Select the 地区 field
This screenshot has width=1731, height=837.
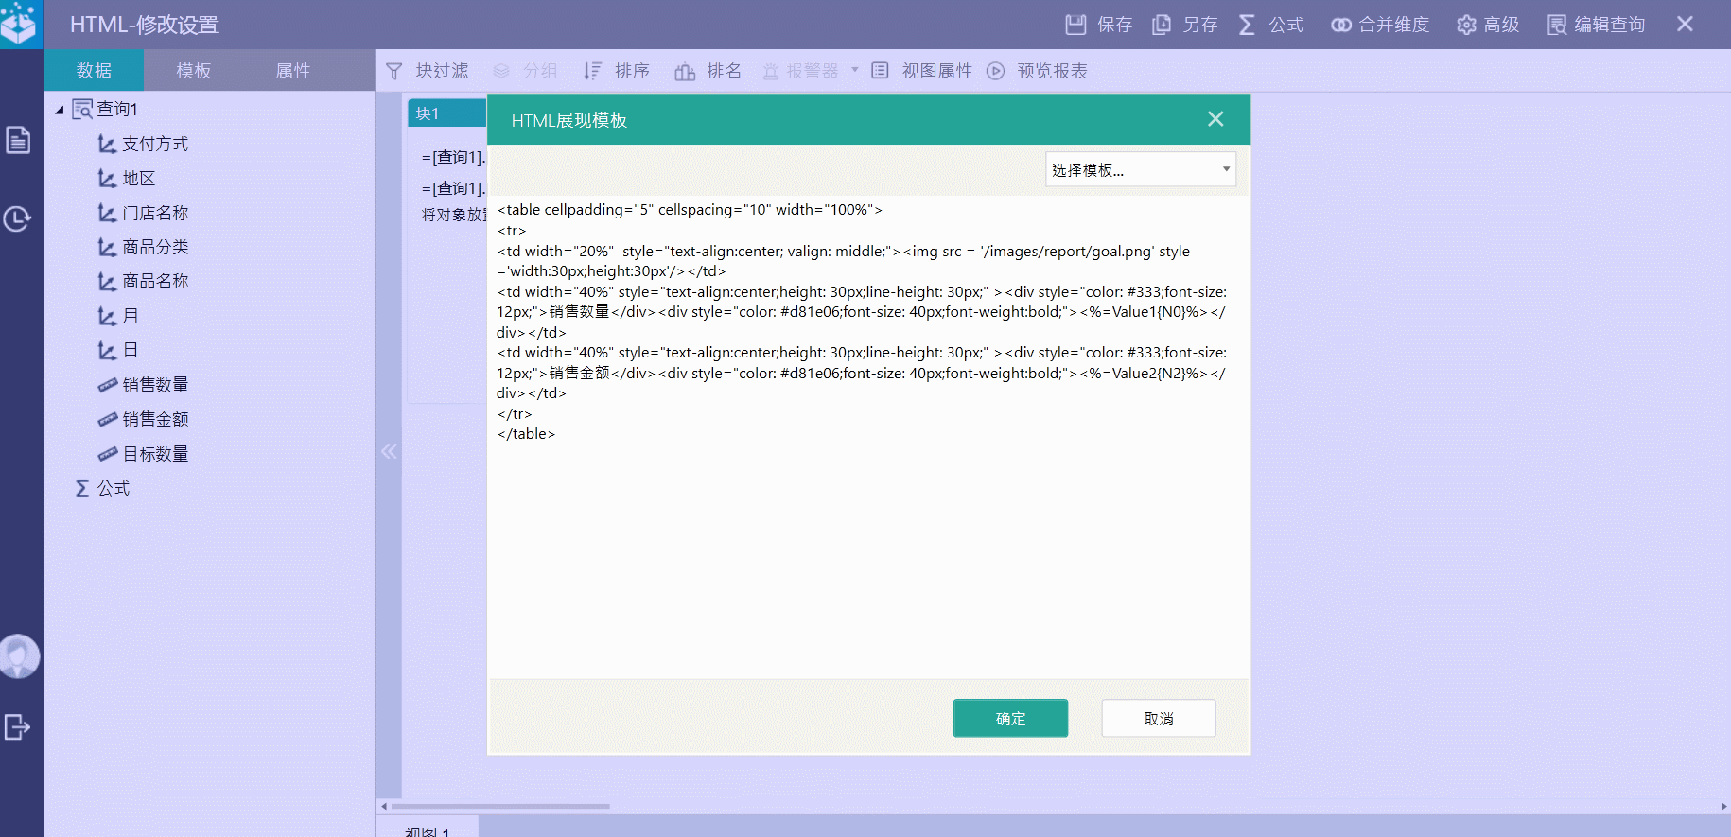coord(138,179)
